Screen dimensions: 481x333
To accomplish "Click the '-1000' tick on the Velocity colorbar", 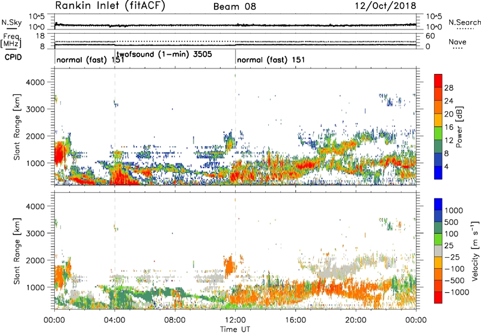I will [x=457, y=292].
